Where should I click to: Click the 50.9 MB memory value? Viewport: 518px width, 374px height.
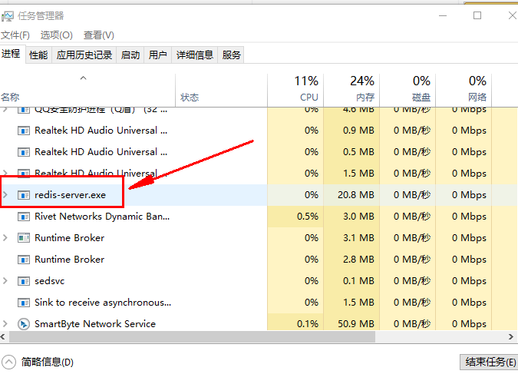click(x=356, y=324)
